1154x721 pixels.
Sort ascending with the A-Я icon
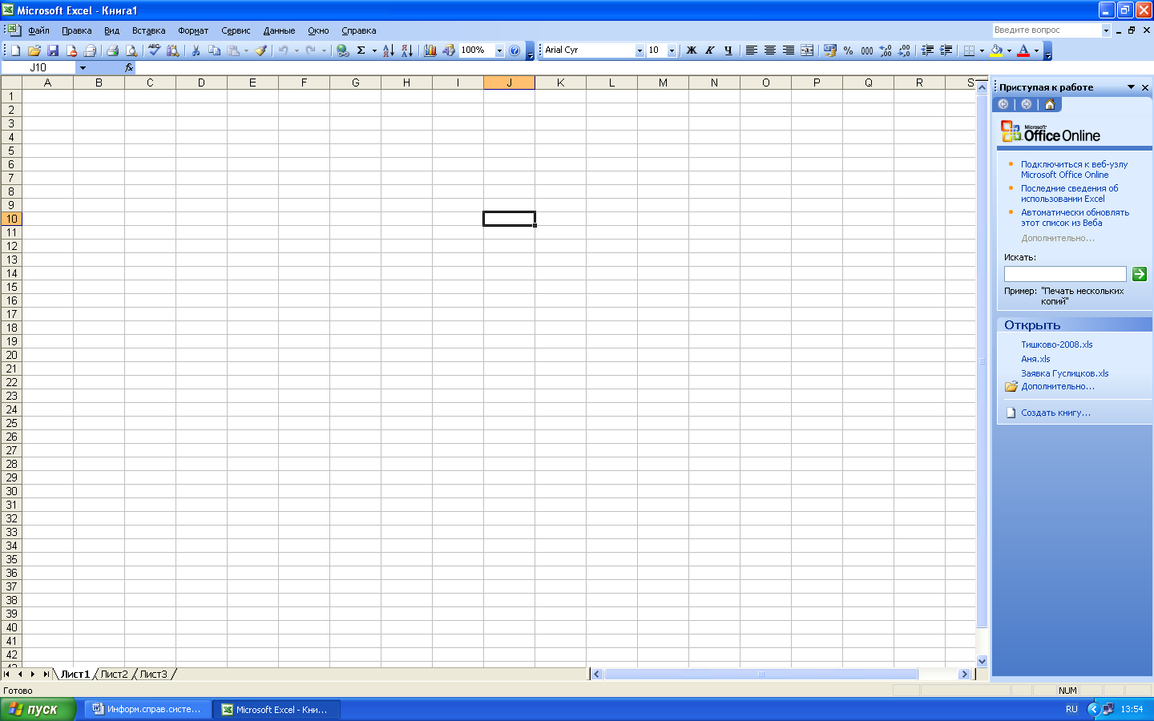coord(388,50)
